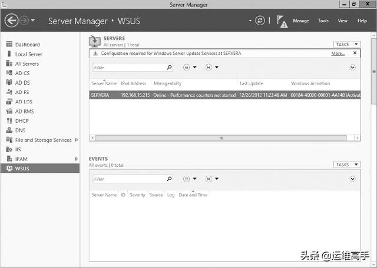This screenshot has width=377, height=268.
Task: Click the WSUS role icon
Action: point(9,169)
